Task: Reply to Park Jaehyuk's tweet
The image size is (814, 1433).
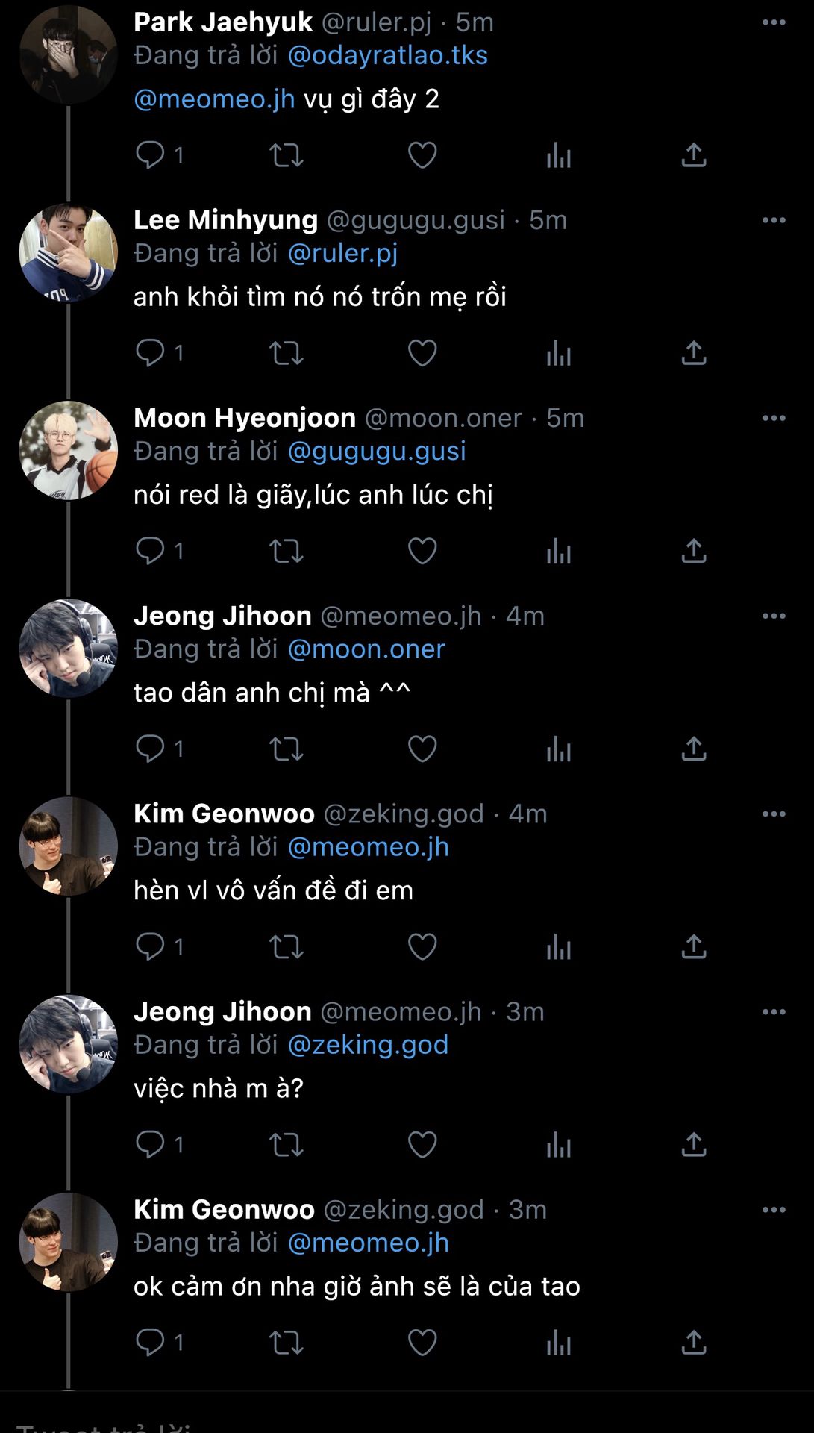Action: [150, 154]
